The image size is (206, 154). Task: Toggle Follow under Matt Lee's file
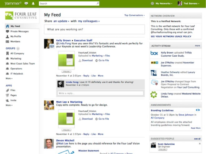pyautogui.click(x=66, y=130)
